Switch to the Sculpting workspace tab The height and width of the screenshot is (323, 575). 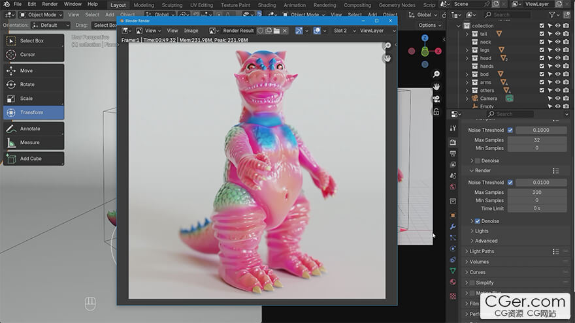point(172,5)
